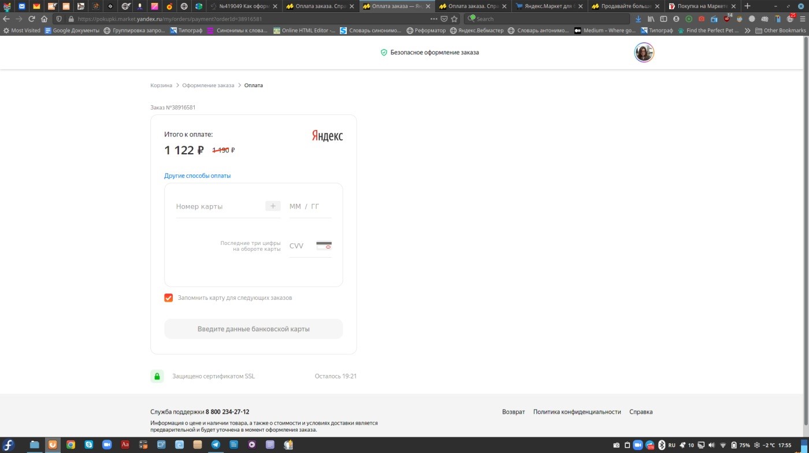Image resolution: width=809 pixels, height=453 pixels.
Task: Open the uBlock extension with badge 14
Action: 727,18
